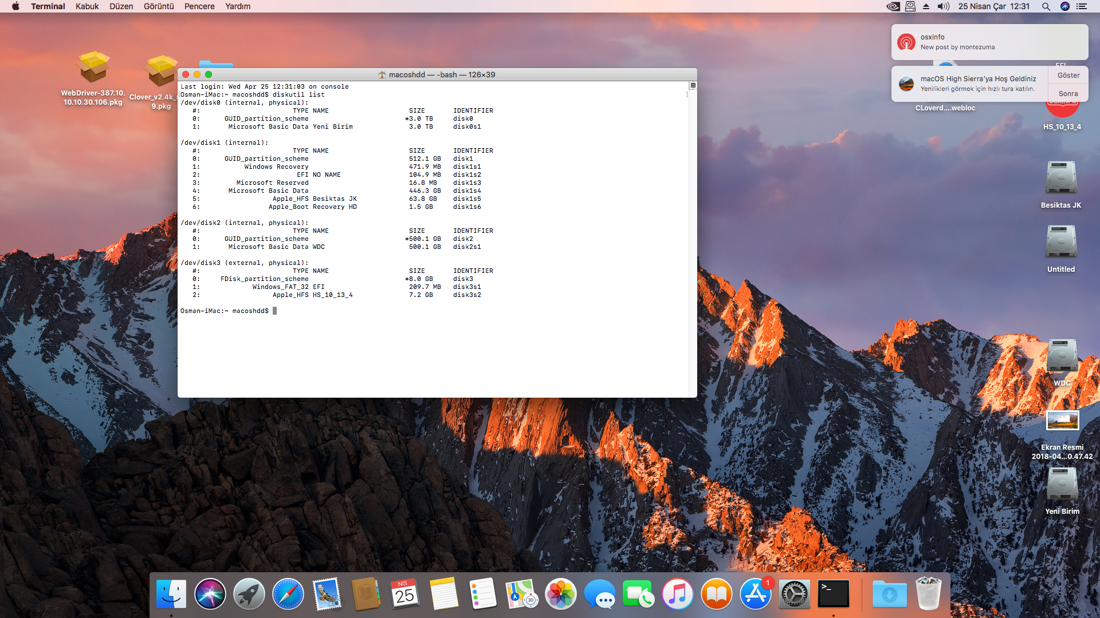This screenshot has width=1100, height=618.
Task: Open the Photos app icon
Action: 560,594
